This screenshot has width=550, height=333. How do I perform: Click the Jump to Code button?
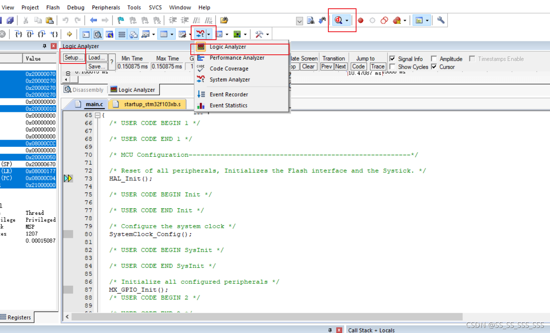point(358,67)
